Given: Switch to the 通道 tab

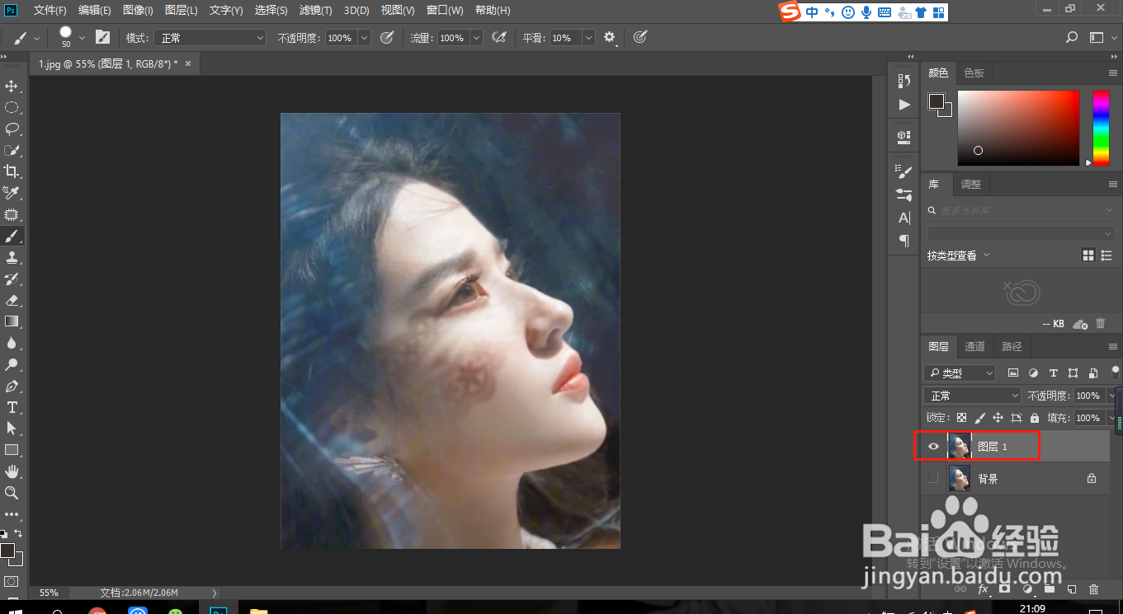Looking at the screenshot, I should 974,346.
